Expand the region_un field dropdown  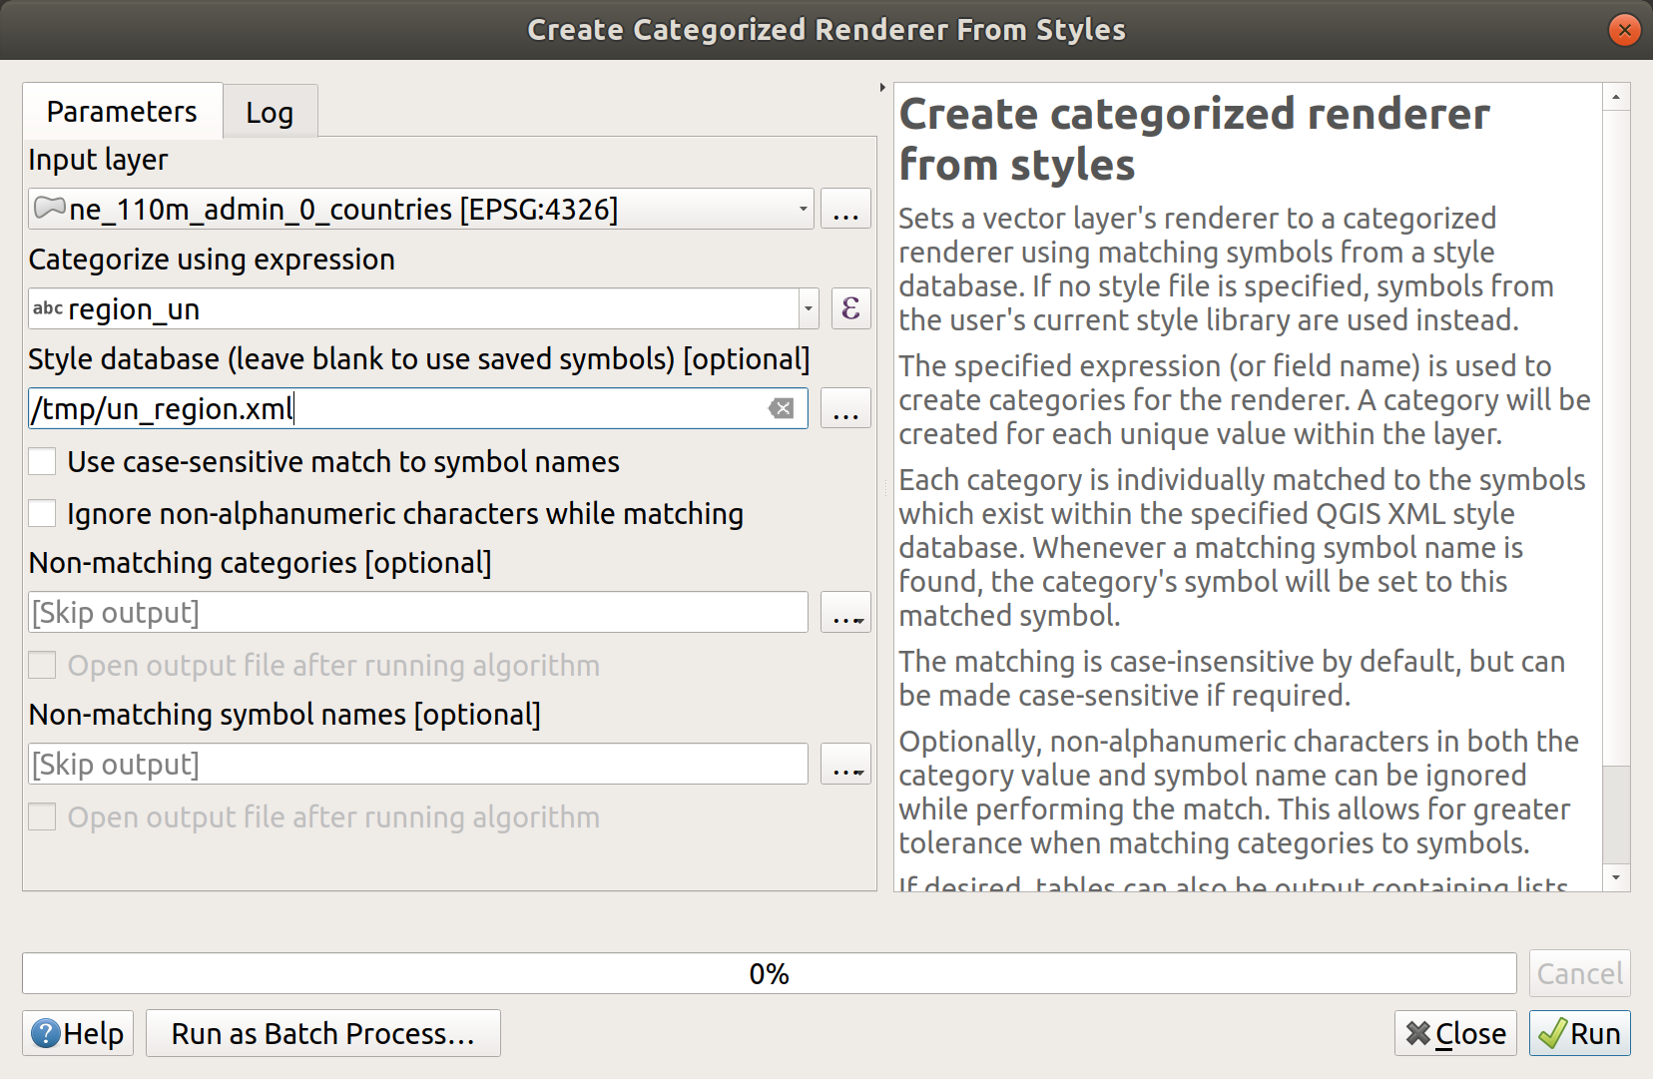click(x=809, y=308)
